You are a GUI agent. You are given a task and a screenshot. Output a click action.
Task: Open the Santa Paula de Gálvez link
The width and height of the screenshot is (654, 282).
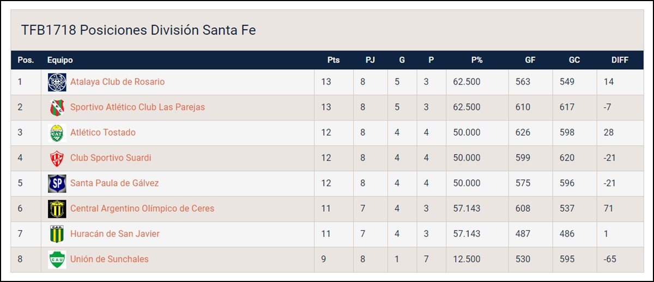[x=114, y=183]
